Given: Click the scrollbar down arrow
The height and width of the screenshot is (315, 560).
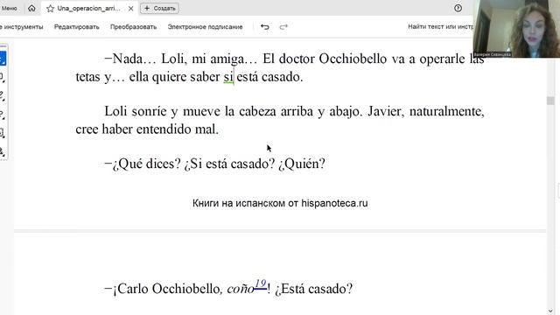Looking at the screenshot, I should [x=550, y=311].
